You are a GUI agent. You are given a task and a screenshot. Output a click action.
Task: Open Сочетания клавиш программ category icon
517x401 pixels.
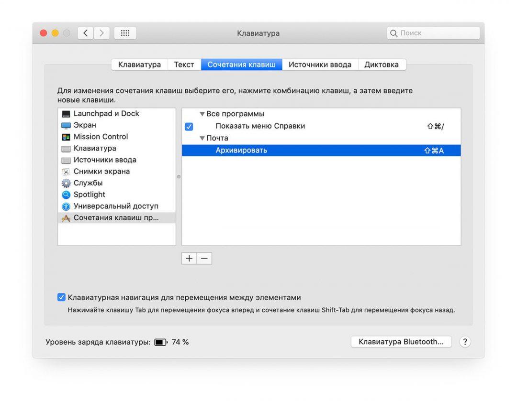pos(66,218)
